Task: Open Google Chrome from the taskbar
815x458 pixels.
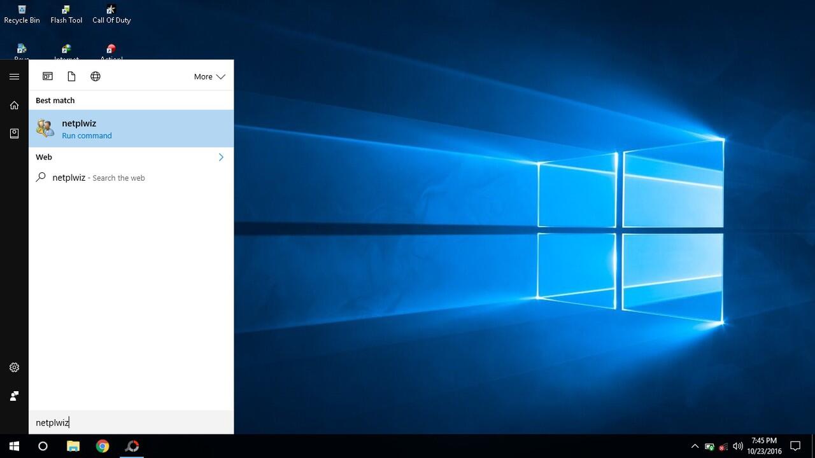Action: pyautogui.click(x=103, y=446)
